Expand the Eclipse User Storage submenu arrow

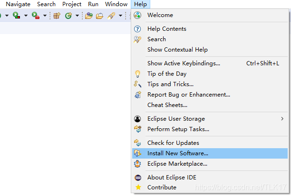[282, 119]
